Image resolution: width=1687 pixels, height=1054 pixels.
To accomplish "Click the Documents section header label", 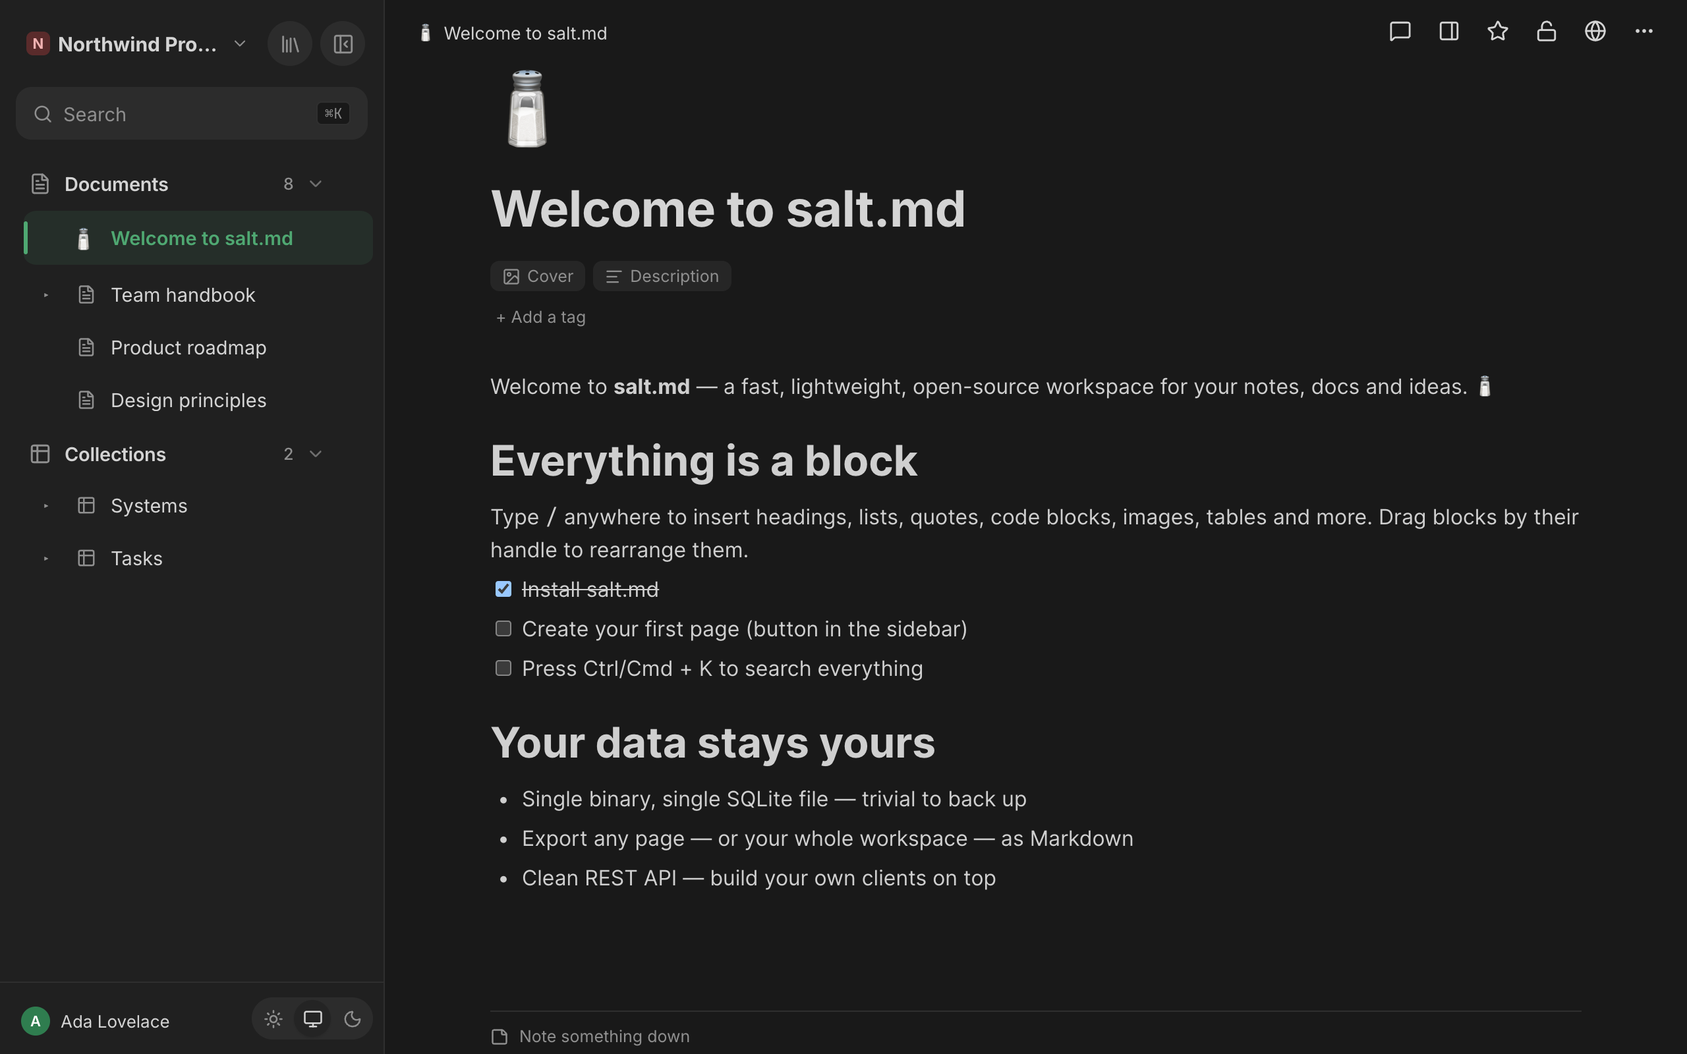I will click(x=117, y=184).
